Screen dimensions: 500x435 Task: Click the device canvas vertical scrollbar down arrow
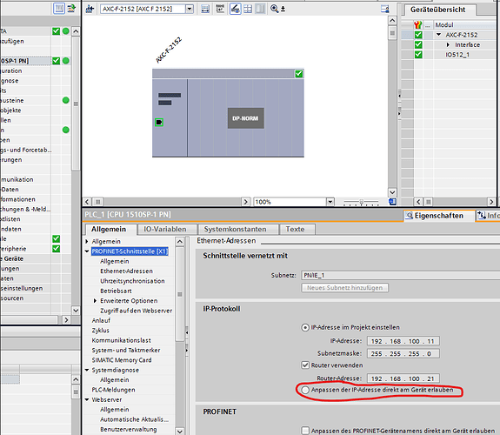click(x=392, y=192)
